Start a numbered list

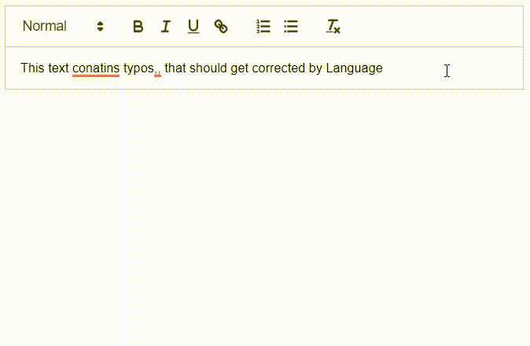point(263,27)
